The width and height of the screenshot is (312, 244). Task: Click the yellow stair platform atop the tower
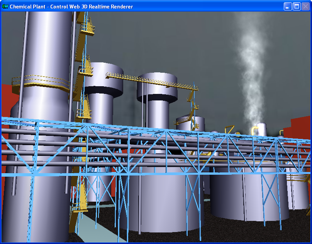tap(86, 29)
